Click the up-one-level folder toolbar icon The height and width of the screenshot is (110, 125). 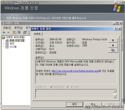(x=14, y=32)
